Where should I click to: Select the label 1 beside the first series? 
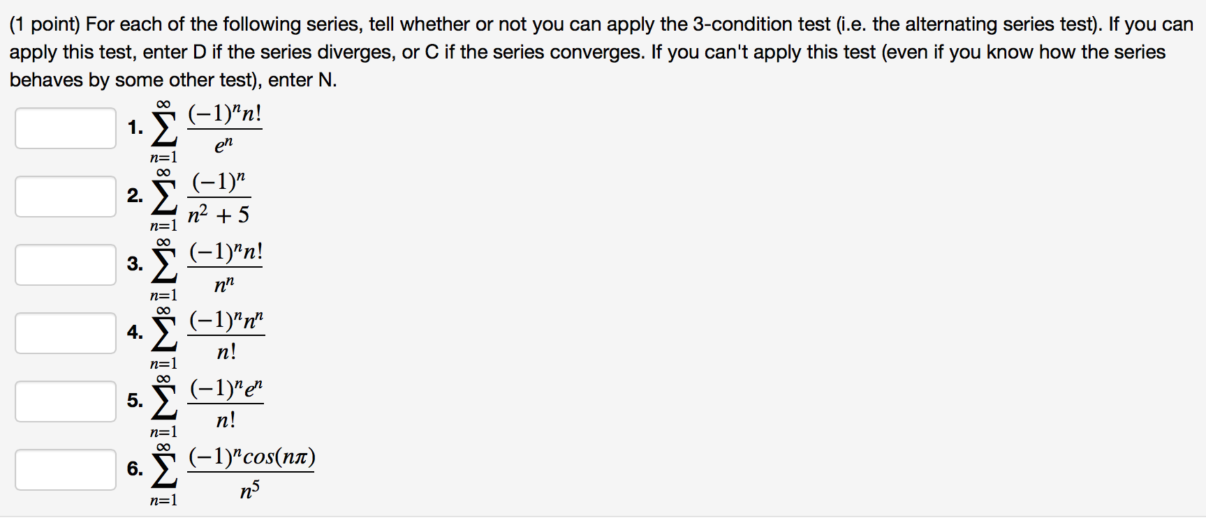134,128
